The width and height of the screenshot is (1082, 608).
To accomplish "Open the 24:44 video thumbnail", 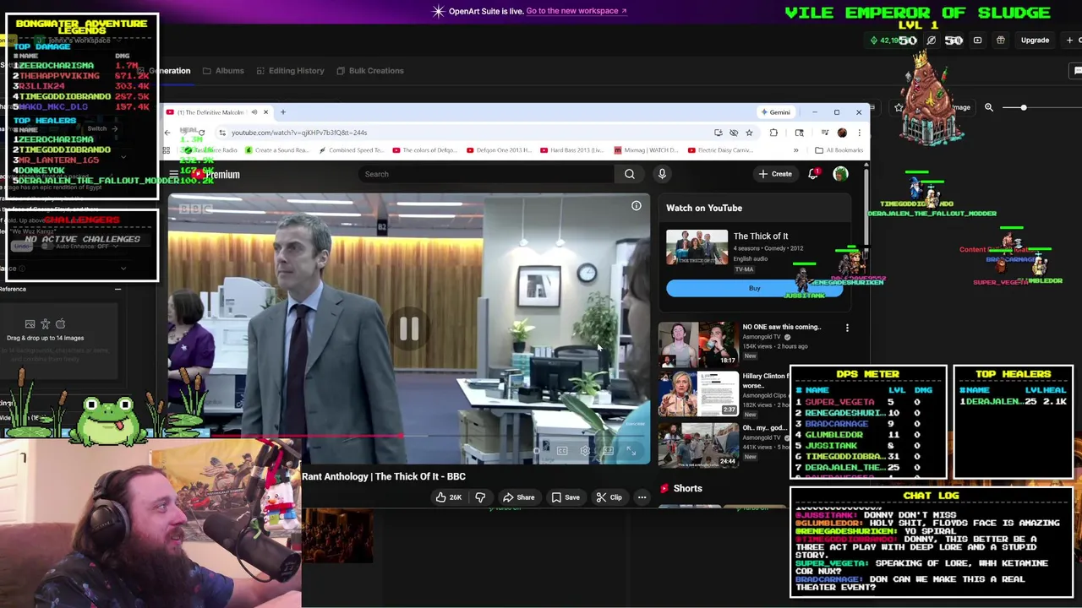I will (698, 445).
